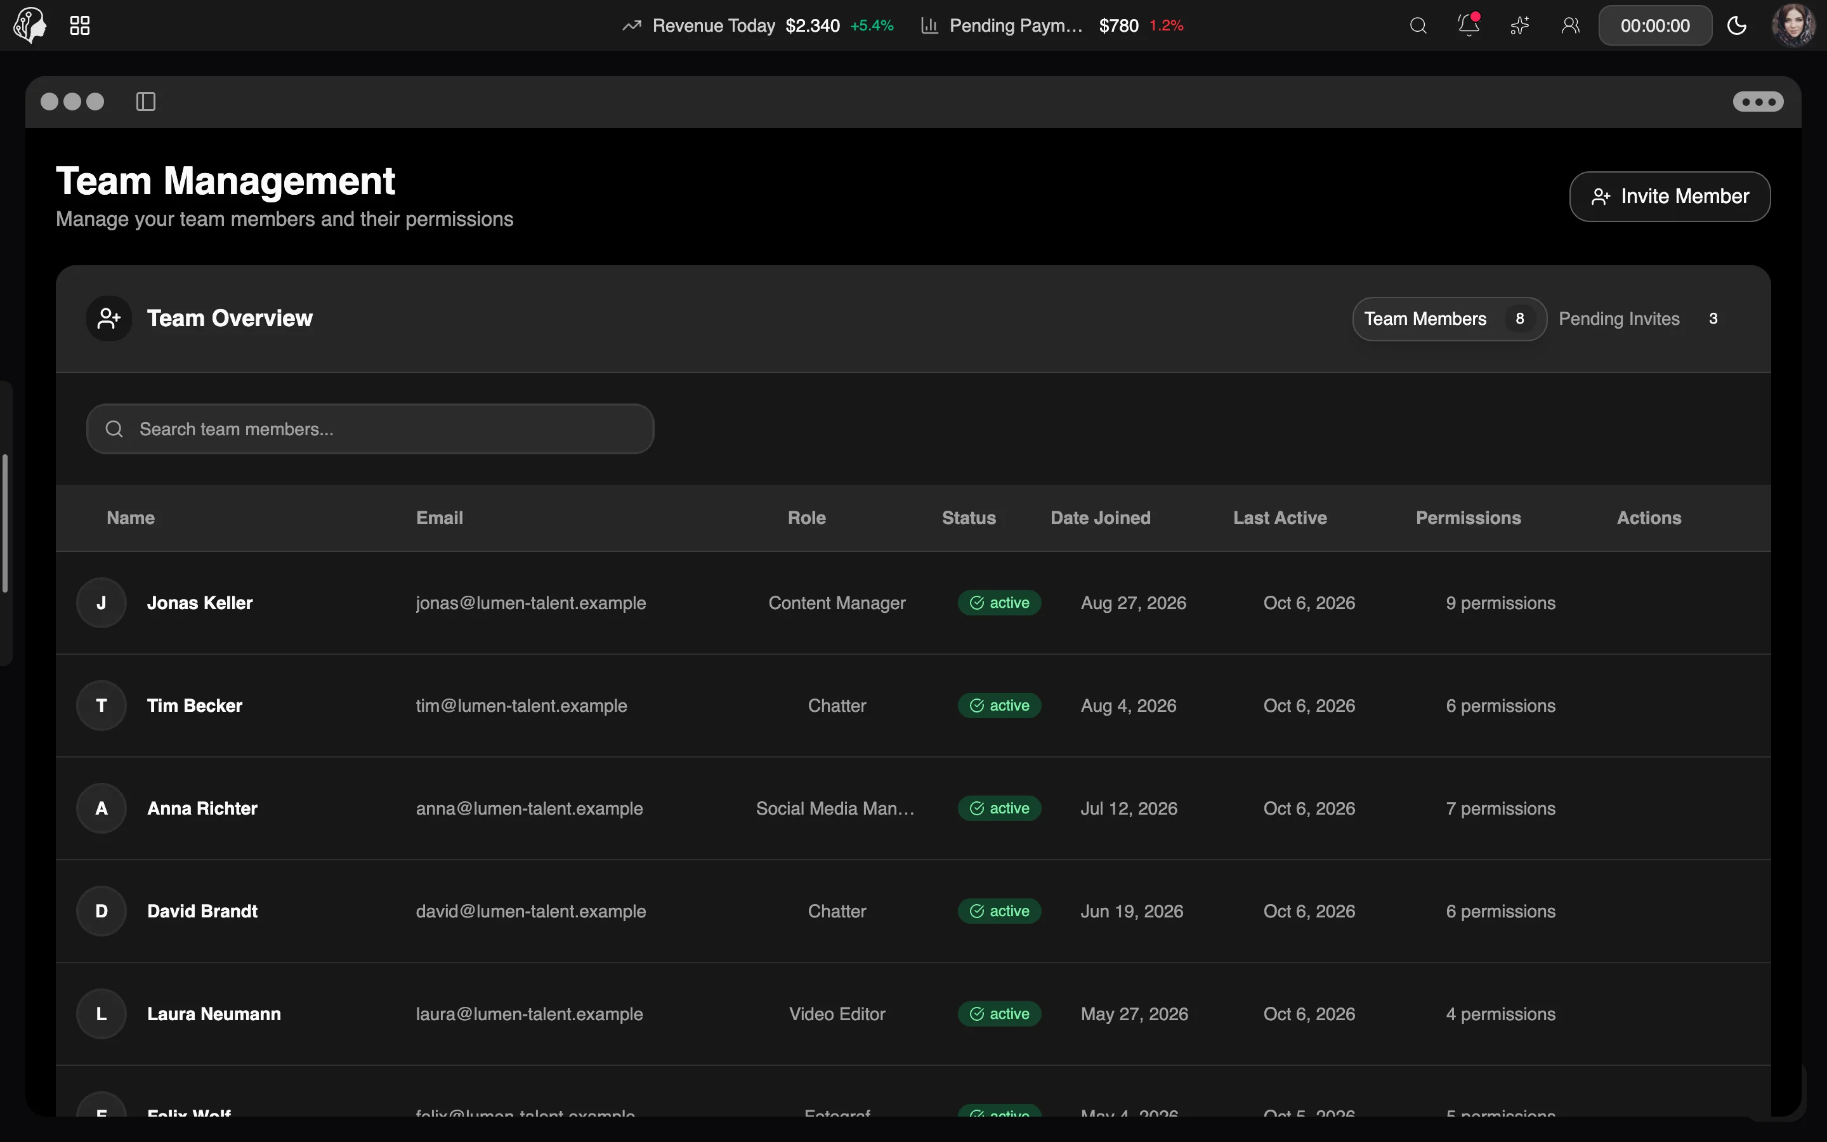Click the Invite Member button

click(1669, 197)
